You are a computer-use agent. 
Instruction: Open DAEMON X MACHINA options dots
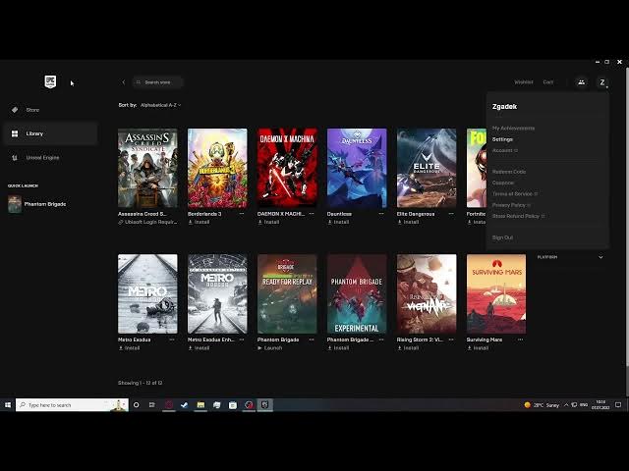[x=312, y=214]
